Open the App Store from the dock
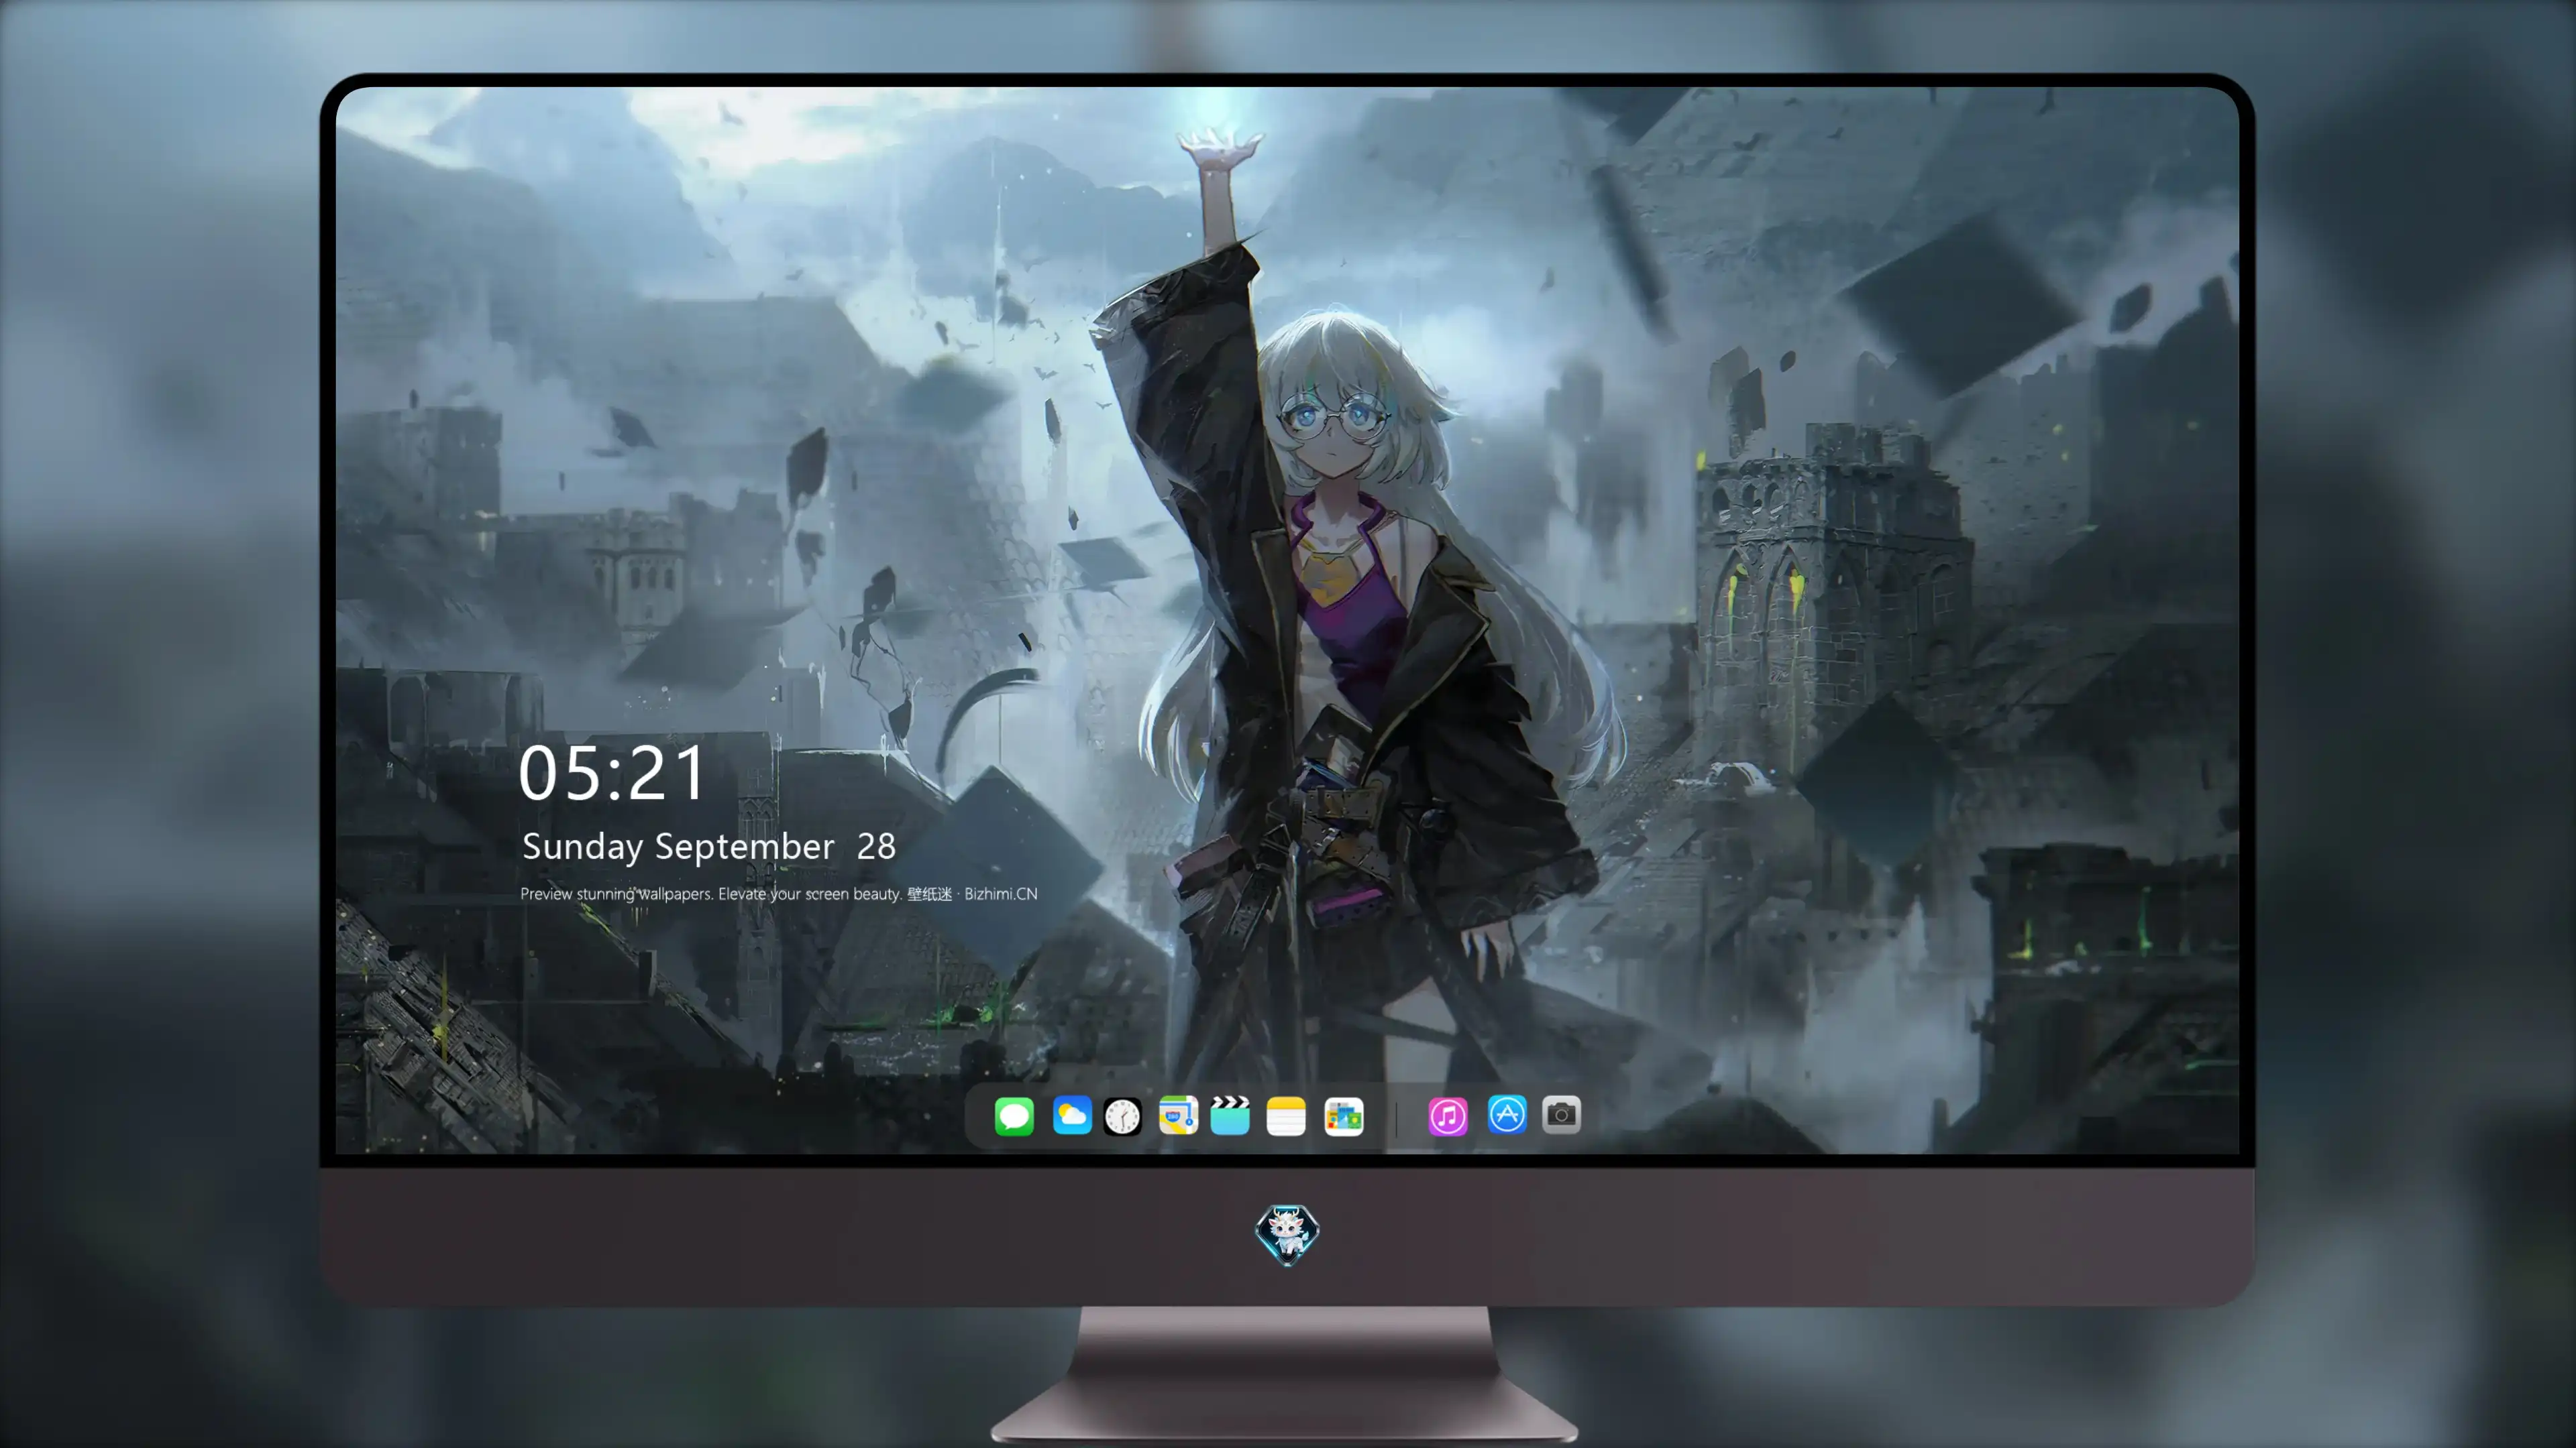2576x1448 pixels. [1507, 1115]
